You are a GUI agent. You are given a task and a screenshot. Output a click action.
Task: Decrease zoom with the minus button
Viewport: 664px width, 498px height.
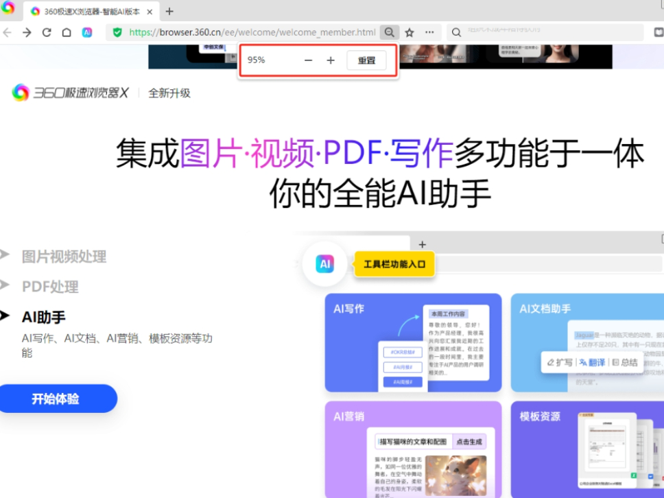pos(308,60)
